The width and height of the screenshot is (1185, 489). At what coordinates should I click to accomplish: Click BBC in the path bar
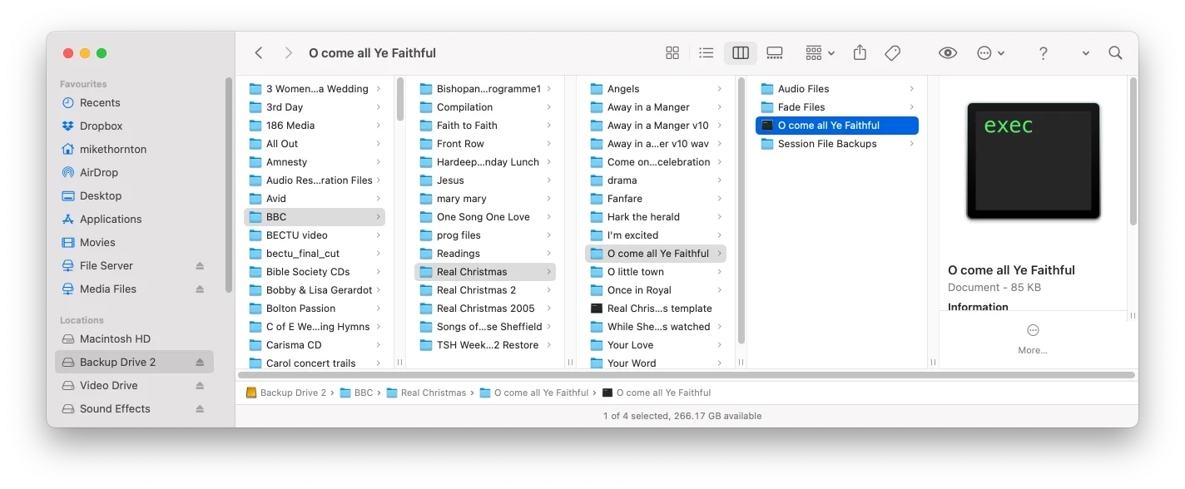tap(356, 393)
